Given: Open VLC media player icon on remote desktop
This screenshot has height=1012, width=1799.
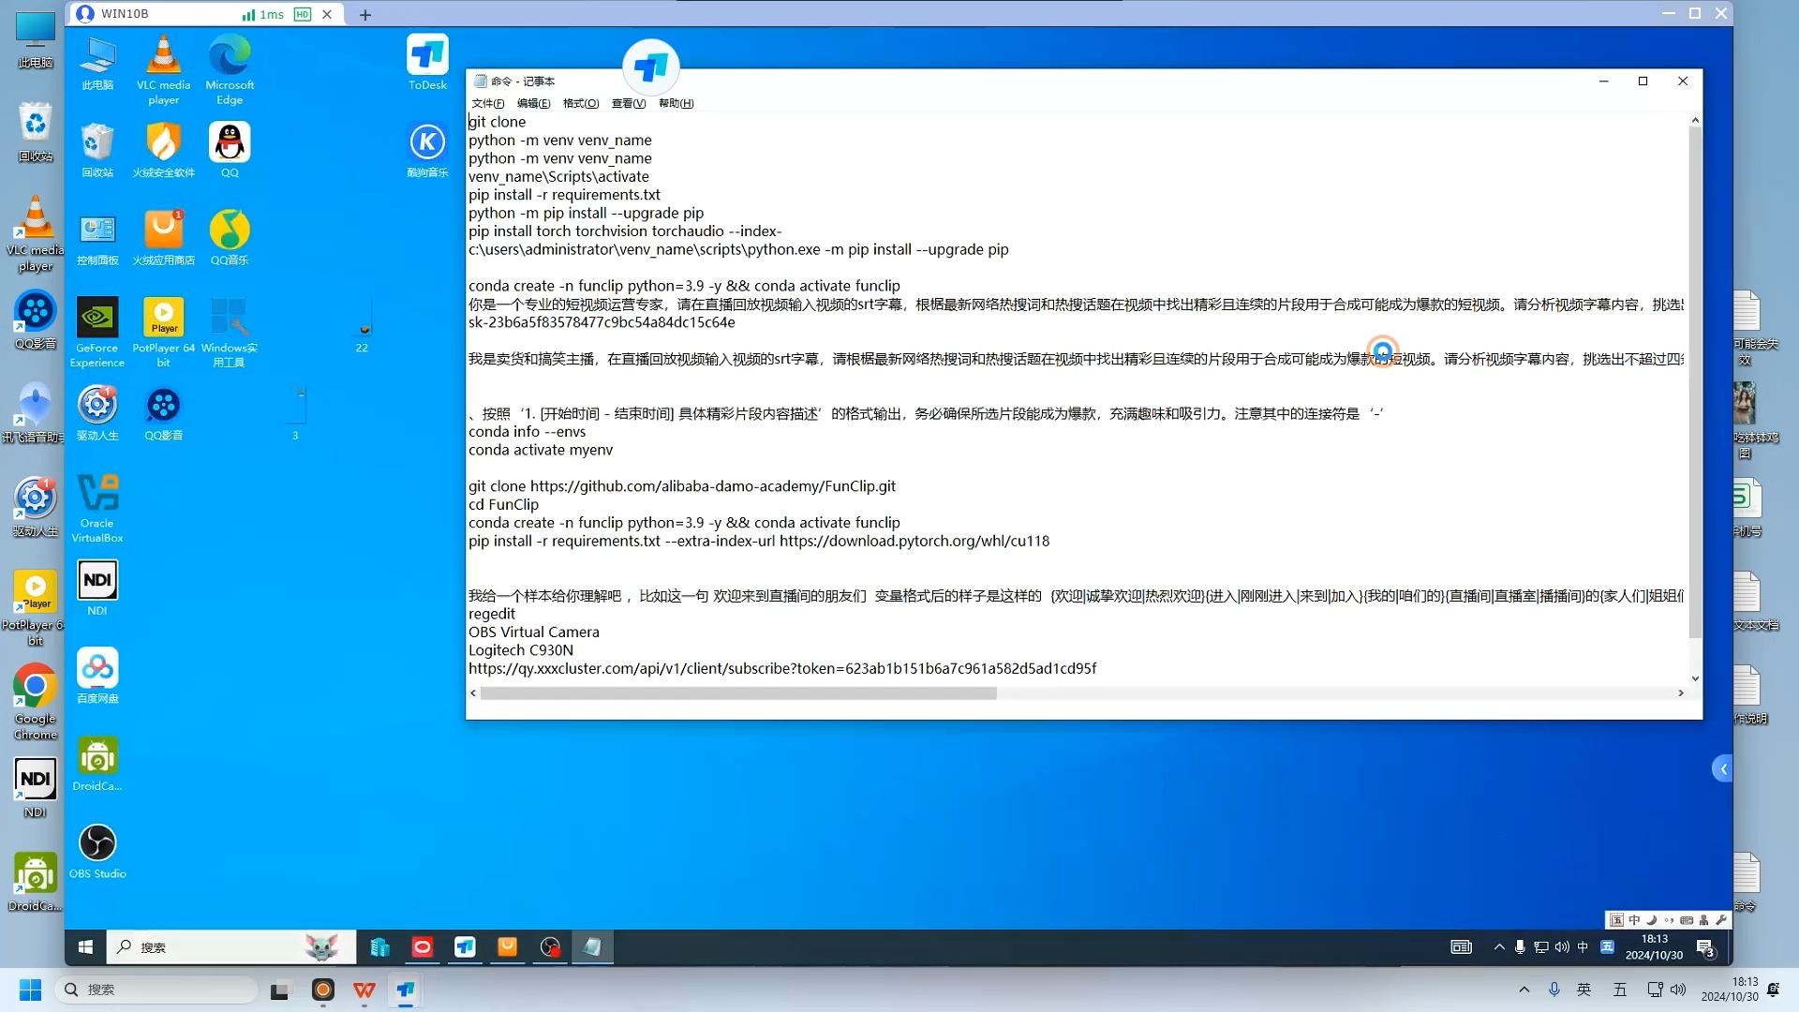Looking at the screenshot, I should tap(163, 69).
